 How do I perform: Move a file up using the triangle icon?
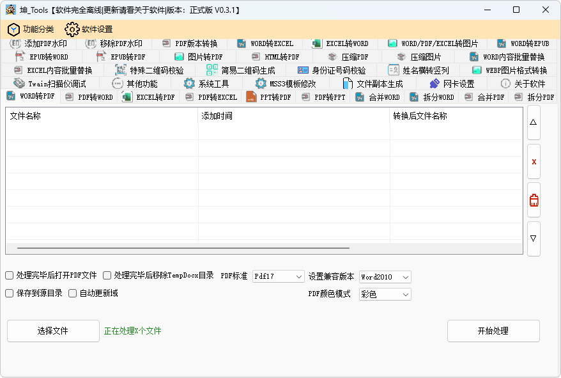534,123
